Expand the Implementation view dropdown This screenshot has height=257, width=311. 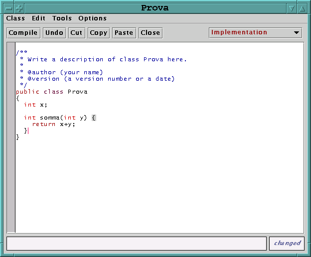click(x=256, y=33)
